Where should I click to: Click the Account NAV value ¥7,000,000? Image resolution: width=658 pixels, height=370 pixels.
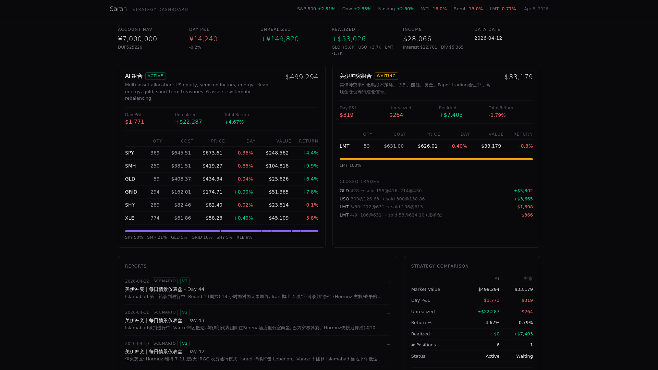137,39
